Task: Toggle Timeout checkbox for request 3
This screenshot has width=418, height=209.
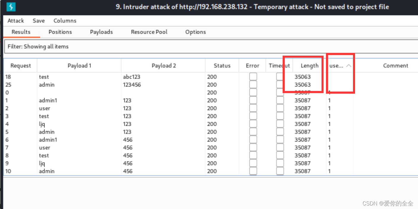Action: pyautogui.click(x=280, y=116)
